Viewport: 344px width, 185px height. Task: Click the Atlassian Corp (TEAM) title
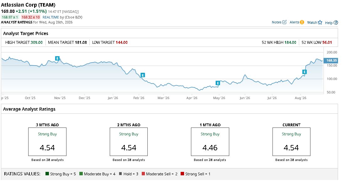pos(28,5)
